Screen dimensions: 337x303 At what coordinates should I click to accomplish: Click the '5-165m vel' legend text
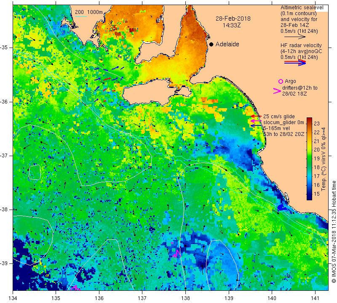pyautogui.click(x=276, y=128)
